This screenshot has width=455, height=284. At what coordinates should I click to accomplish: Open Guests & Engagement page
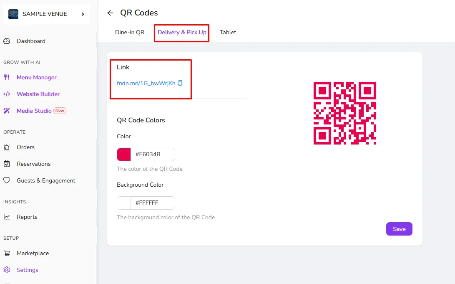(46, 180)
